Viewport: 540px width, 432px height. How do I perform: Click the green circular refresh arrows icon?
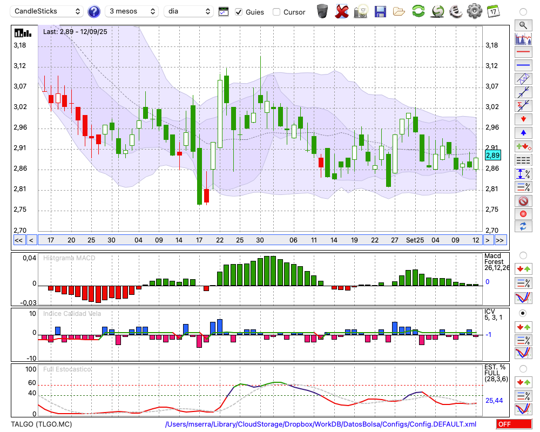(418, 11)
